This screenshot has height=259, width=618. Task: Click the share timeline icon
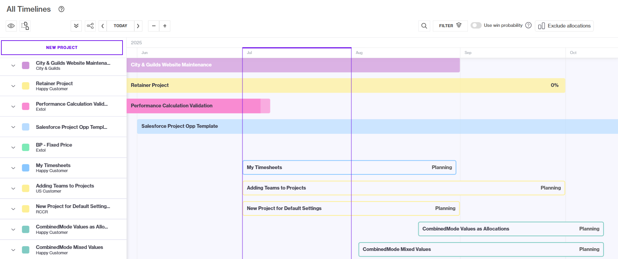pyautogui.click(x=90, y=26)
